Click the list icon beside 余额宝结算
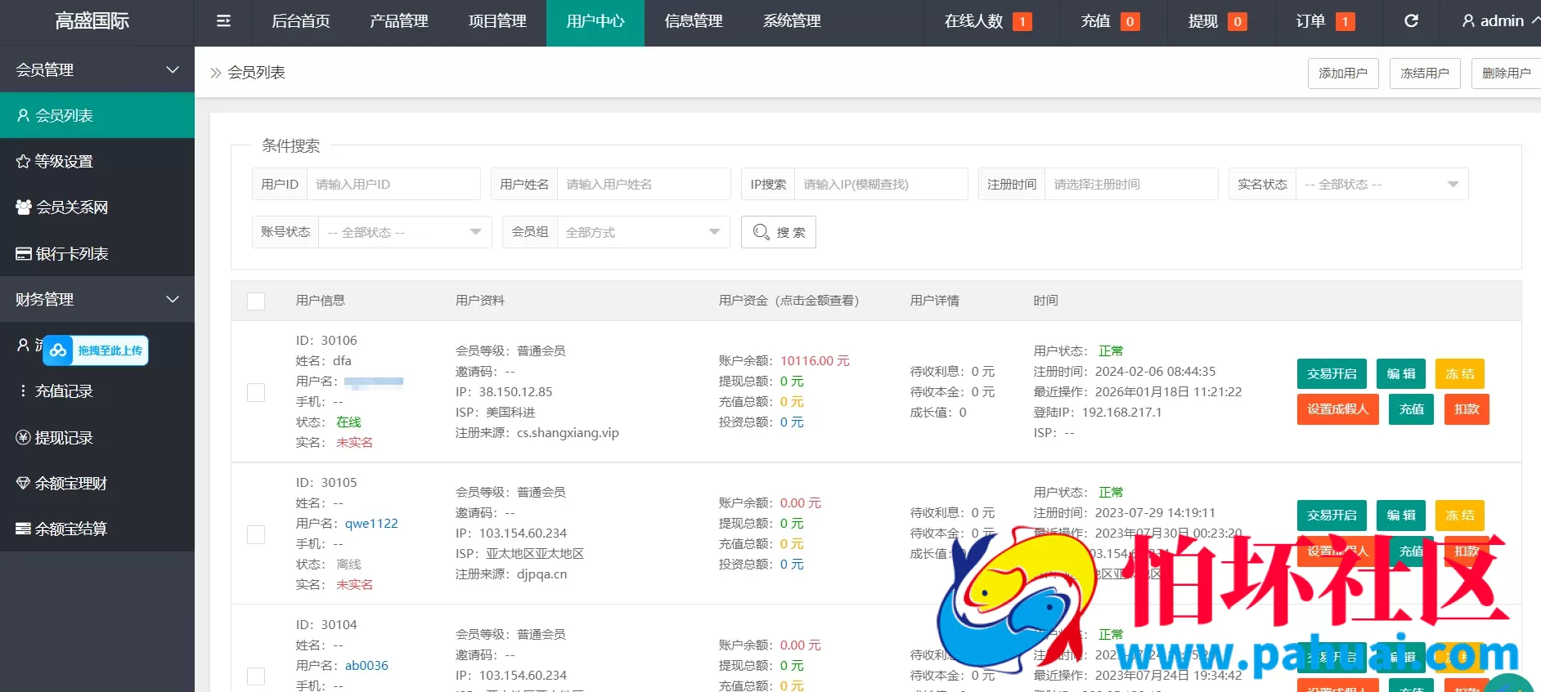Viewport: 1541px width, 692px height. [23, 529]
